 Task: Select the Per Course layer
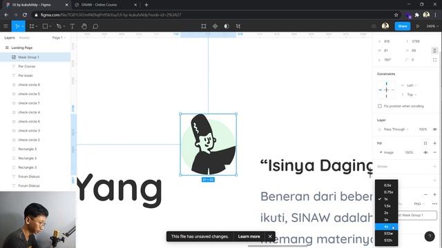tap(35, 66)
